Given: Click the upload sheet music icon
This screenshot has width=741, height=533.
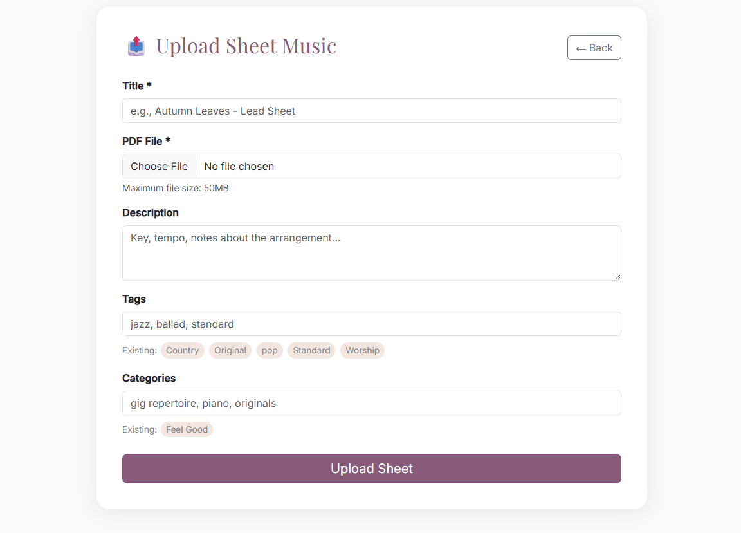Looking at the screenshot, I should tap(136, 46).
